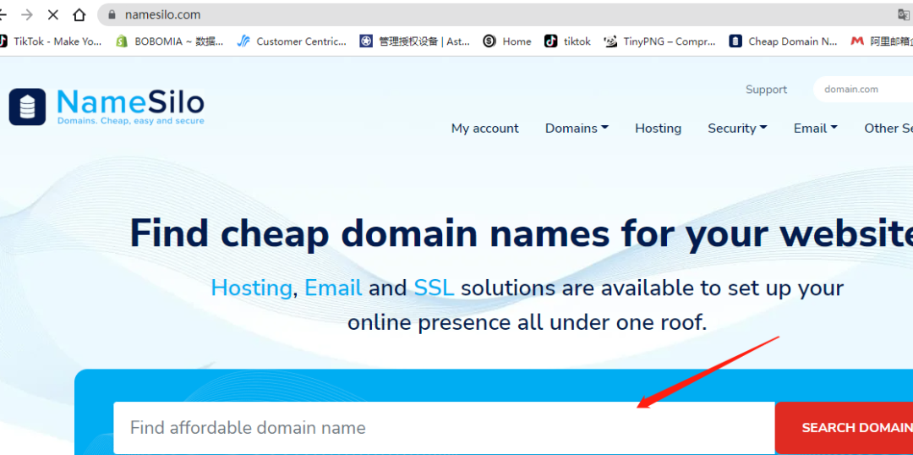Stop page loading with the X button
Image resolution: width=913 pixels, height=455 pixels.
point(52,14)
